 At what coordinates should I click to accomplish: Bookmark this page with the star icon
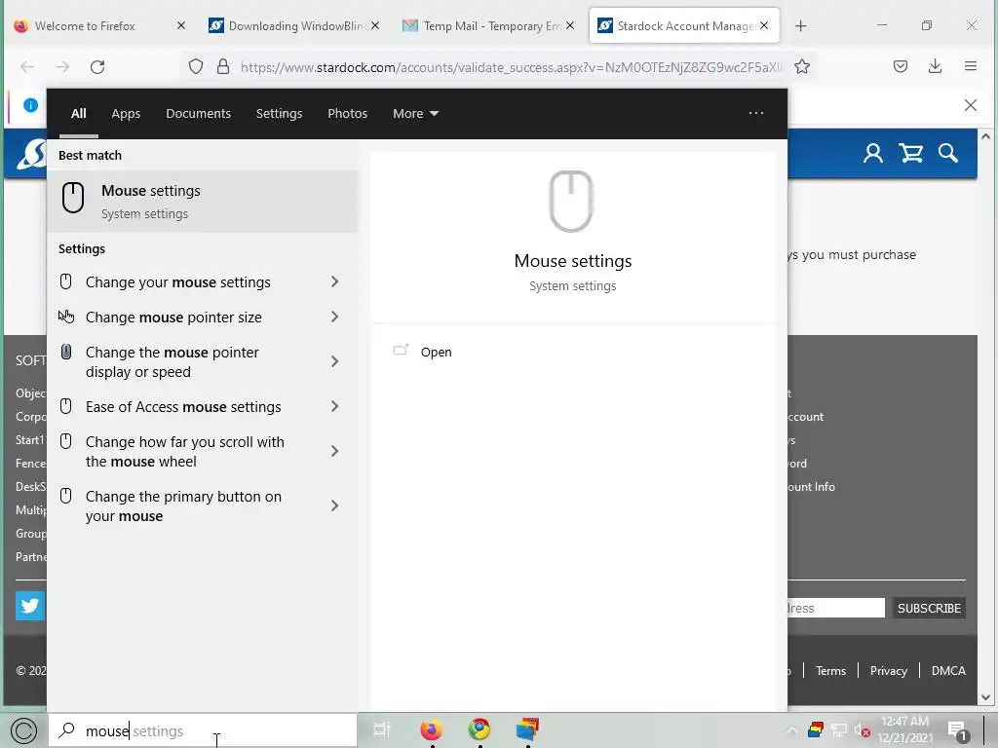click(802, 67)
